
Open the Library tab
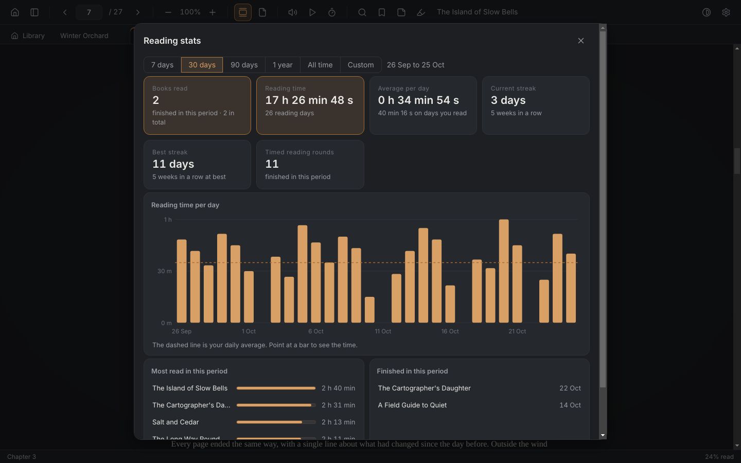coord(28,35)
